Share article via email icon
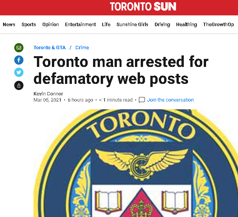This screenshot has height=217, width=238. pyautogui.click(x=19, y=48)
